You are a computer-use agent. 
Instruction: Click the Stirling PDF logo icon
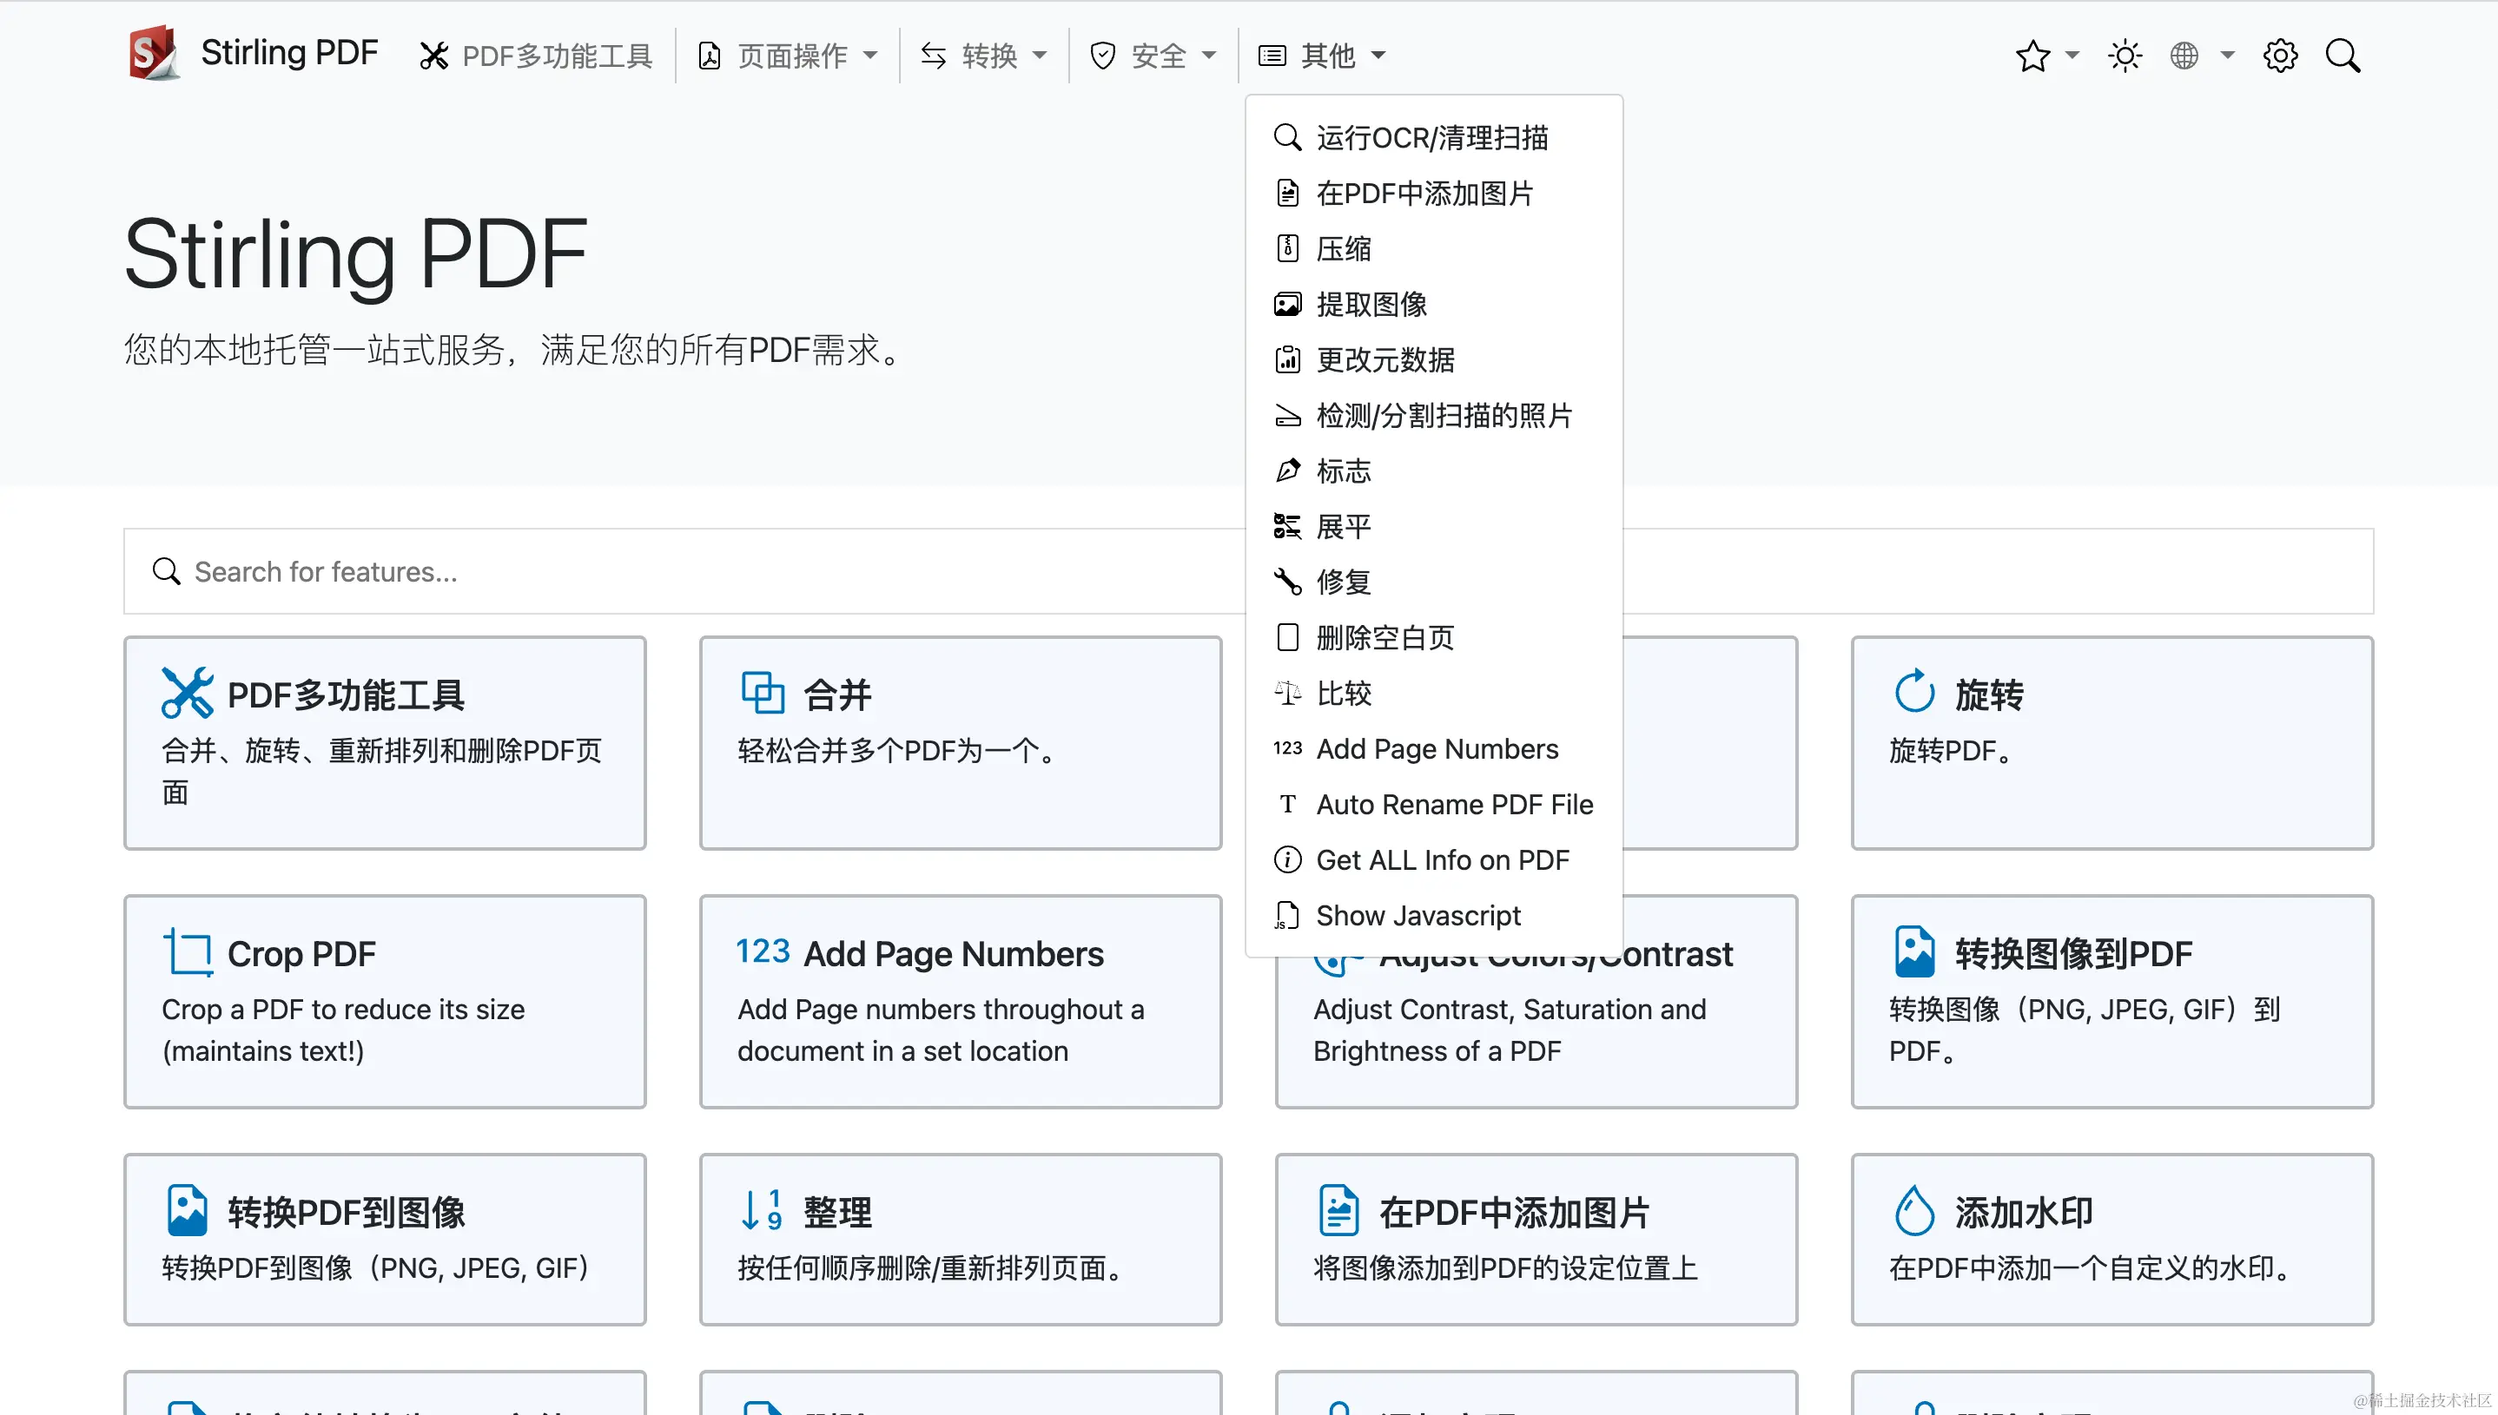click(154, 54)
